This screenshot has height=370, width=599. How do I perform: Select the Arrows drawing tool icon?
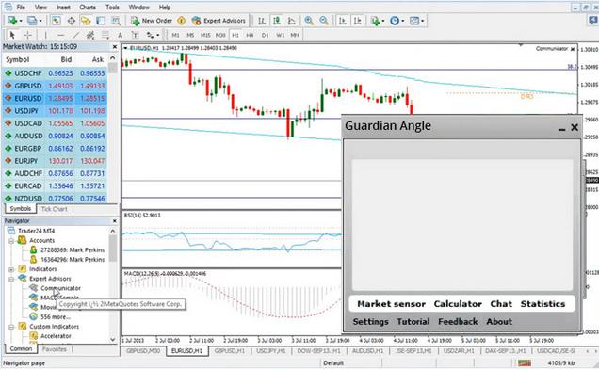point(150,35)
